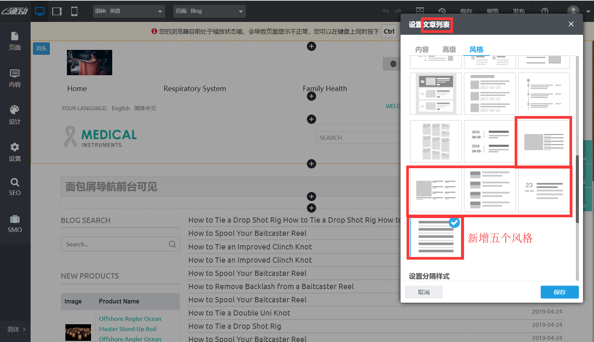Switch to desktop preview mode
The height and width of the screenshot is (342, 594).
[x=40, y=11]
